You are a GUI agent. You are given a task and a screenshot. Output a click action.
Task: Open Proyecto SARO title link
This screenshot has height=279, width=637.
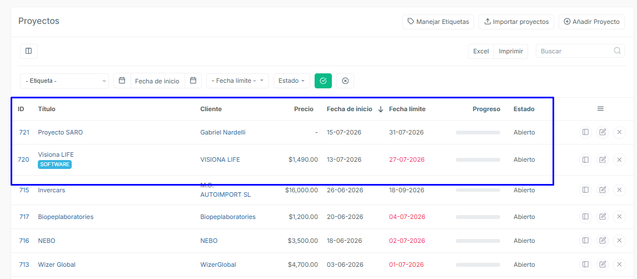[x=61, y=132]
